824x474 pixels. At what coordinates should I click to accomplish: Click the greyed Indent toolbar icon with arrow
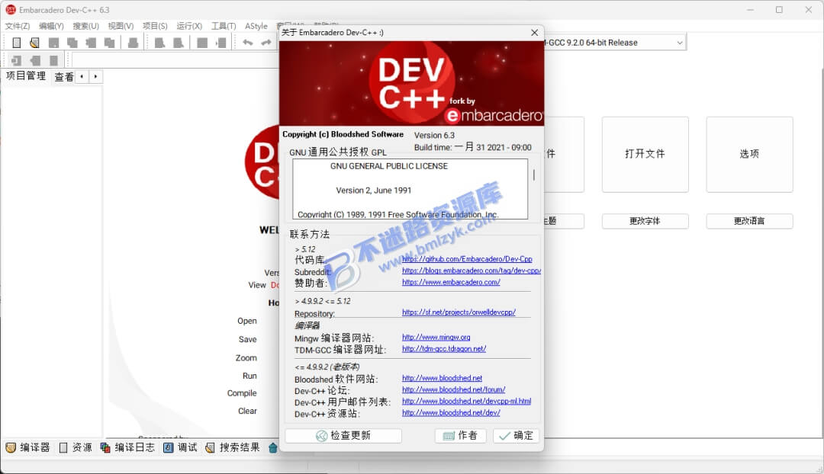click(x=221, y=43)
